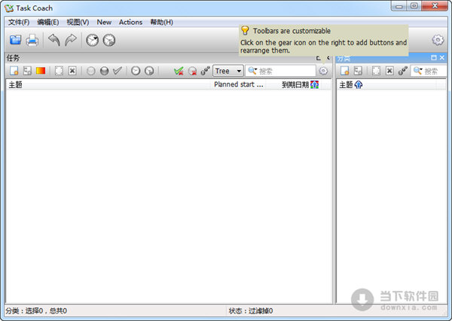Viewport: 452px width, 321px height.
Task: Open the 帮助(H) menu
Action: [162, 22]
